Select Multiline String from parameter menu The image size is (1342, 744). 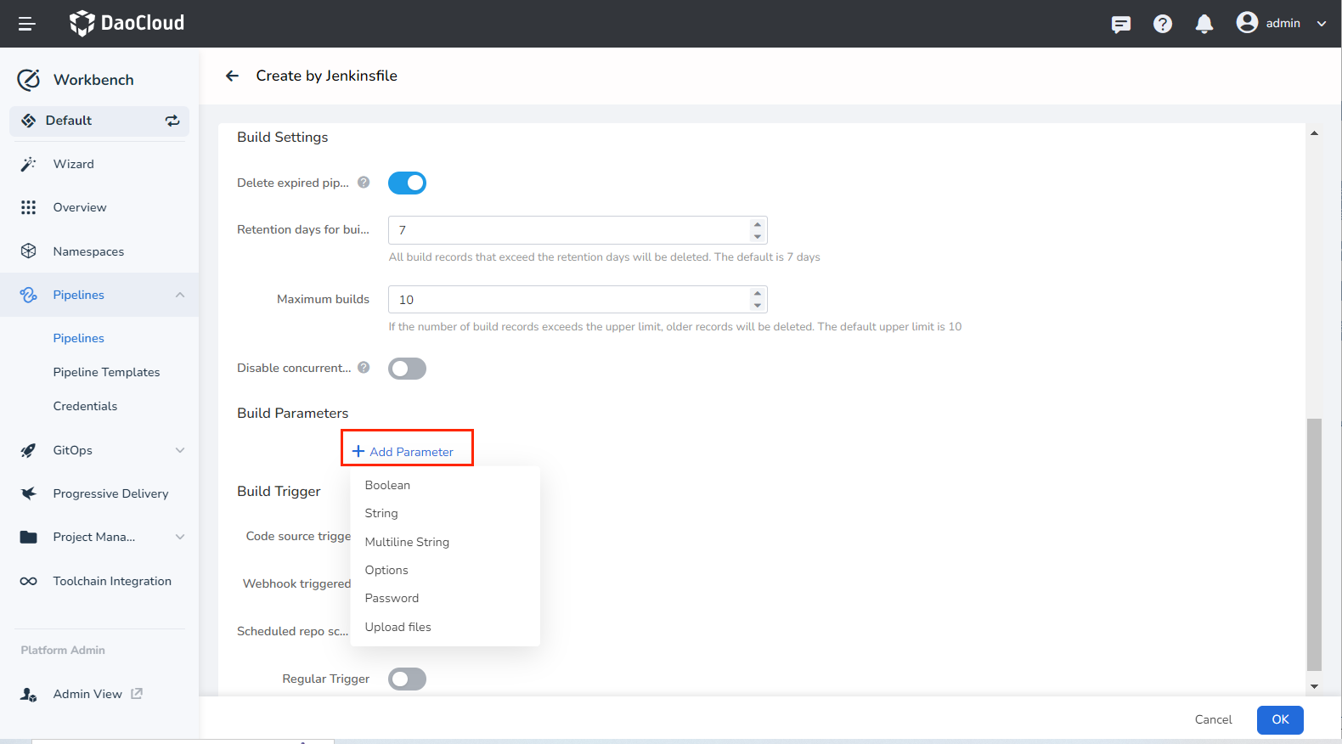coord(407,542)
